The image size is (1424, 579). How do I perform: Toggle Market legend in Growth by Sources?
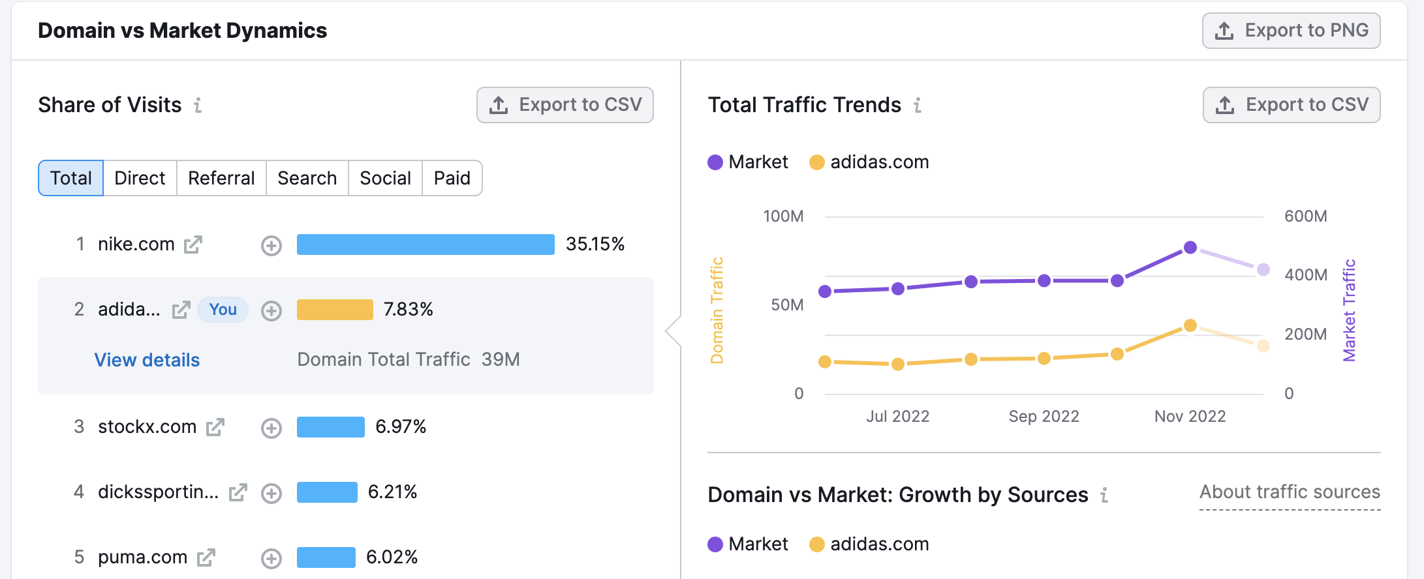coord(748,544)
